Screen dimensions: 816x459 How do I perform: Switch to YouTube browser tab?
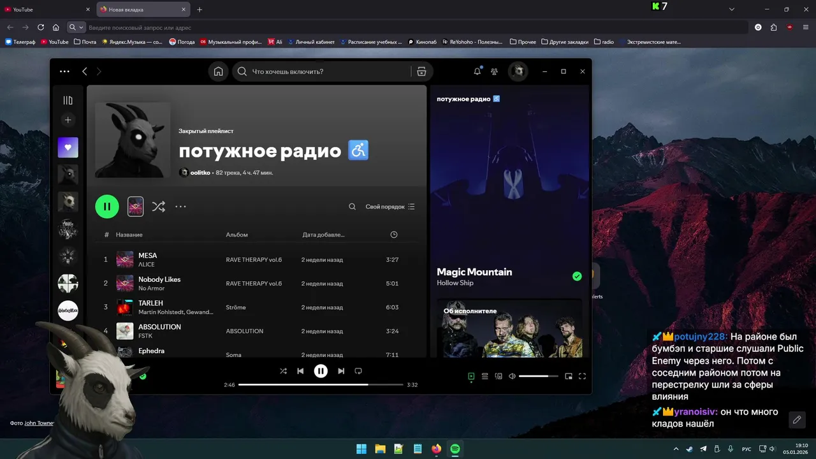[x=46, y=10]
